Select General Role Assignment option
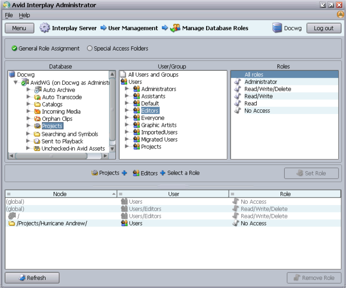Image resolution: width=346 pixels, height=288 pixels. coord(46,48)
